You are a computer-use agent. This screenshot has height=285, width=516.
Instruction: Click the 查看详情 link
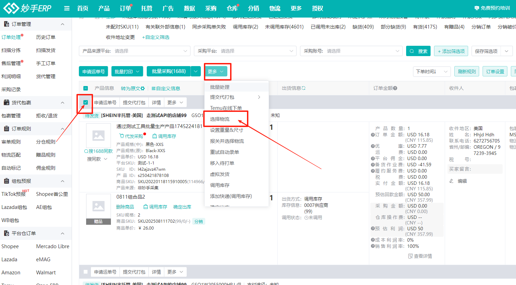click(420, 256)
